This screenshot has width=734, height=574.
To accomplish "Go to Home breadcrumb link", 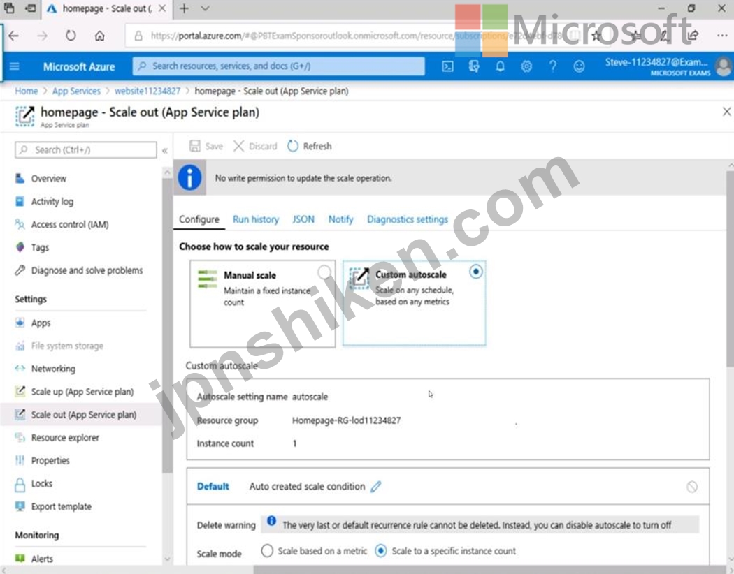I will click(x=27, y=91).
